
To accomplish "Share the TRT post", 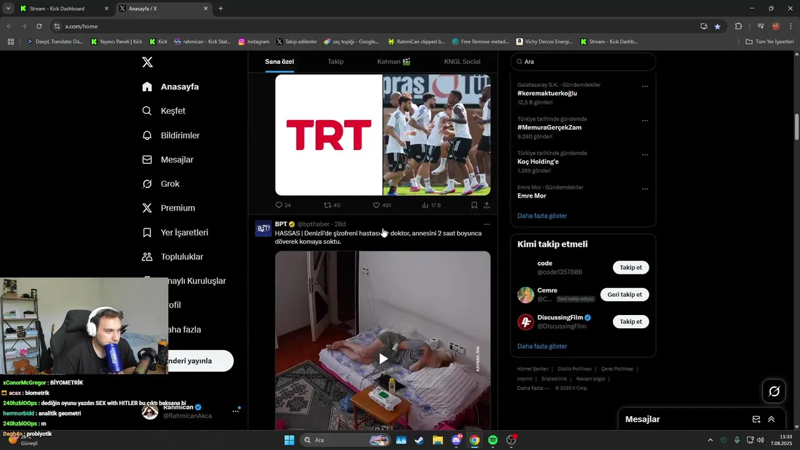I will click(487, 205).
